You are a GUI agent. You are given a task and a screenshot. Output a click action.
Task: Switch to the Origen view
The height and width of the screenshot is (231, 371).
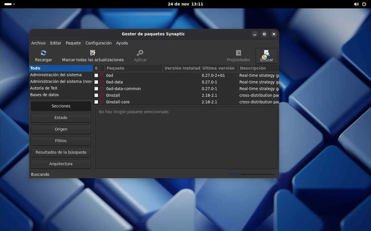pos(61,129)
